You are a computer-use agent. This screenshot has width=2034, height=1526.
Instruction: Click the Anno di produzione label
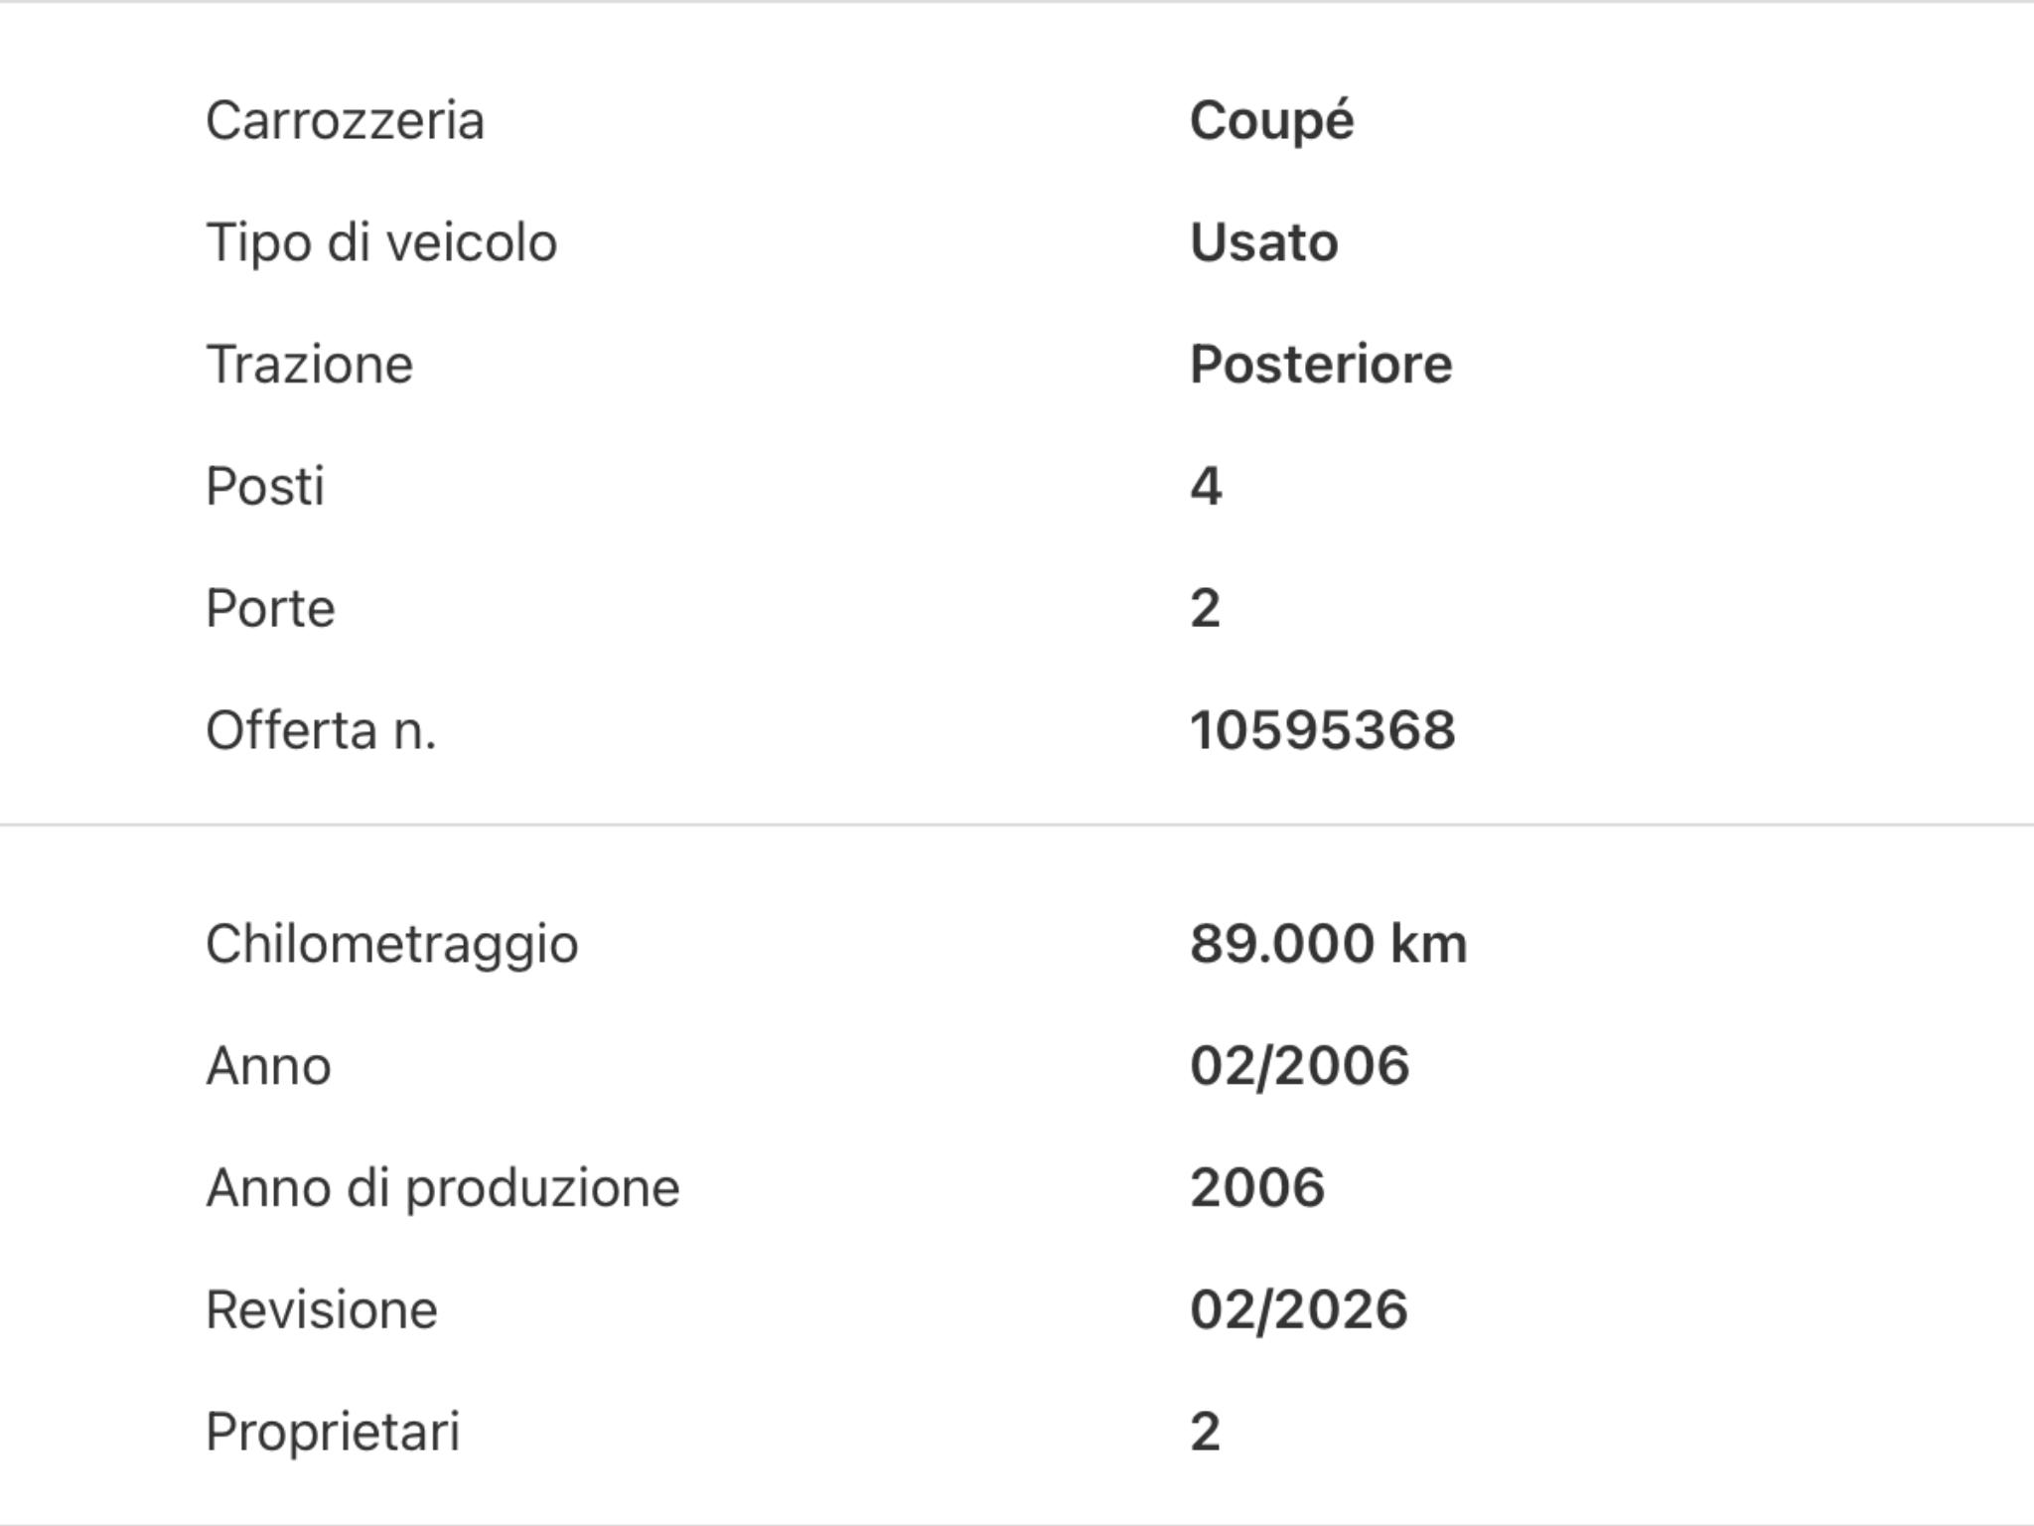(x=442, y=1187)
